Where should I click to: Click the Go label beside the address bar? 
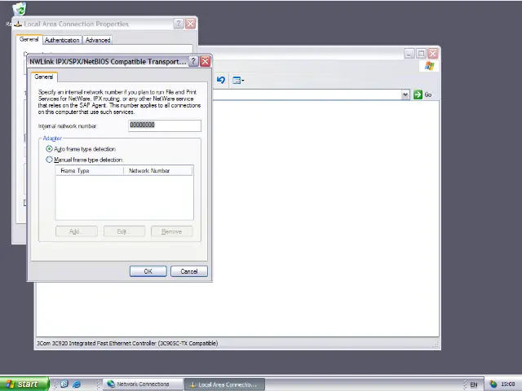click(428, 94)
